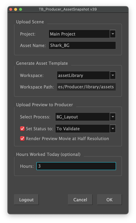
Task: Open the BG_Layout process combo box
Action: [x=85, y=117]
